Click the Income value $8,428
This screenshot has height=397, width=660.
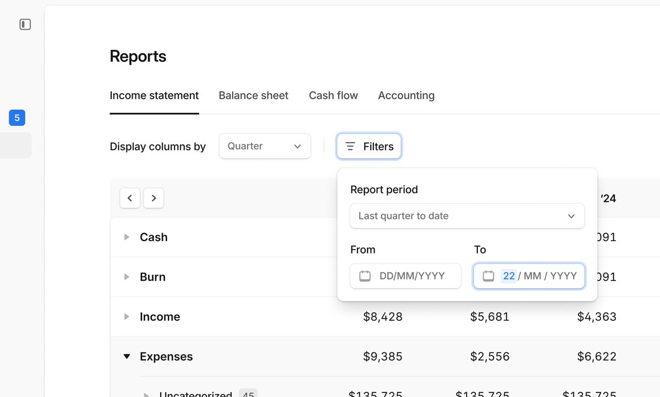pyautogui.click(x=383, y=317)
